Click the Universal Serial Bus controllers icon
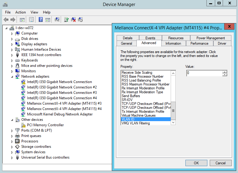 pyautogui.click(x=17, y=157)
